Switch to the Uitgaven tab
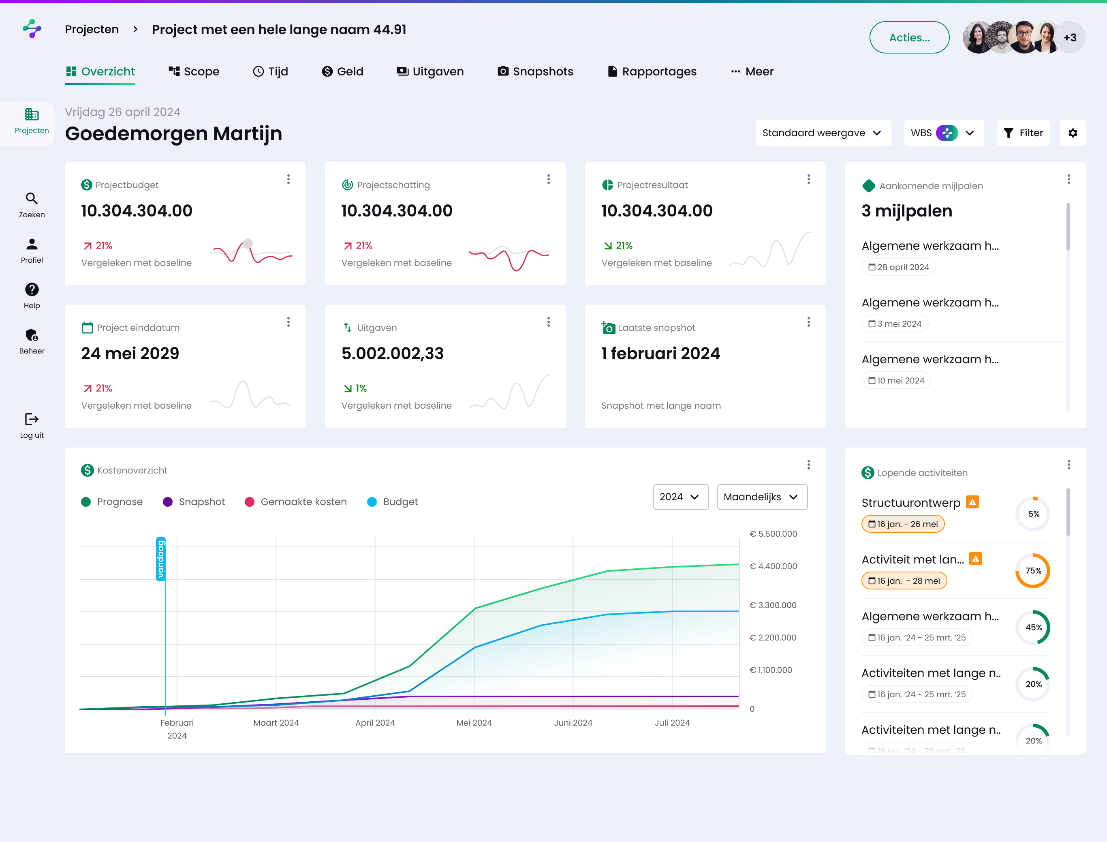1107x842 pixels. (x=430, y=71)
